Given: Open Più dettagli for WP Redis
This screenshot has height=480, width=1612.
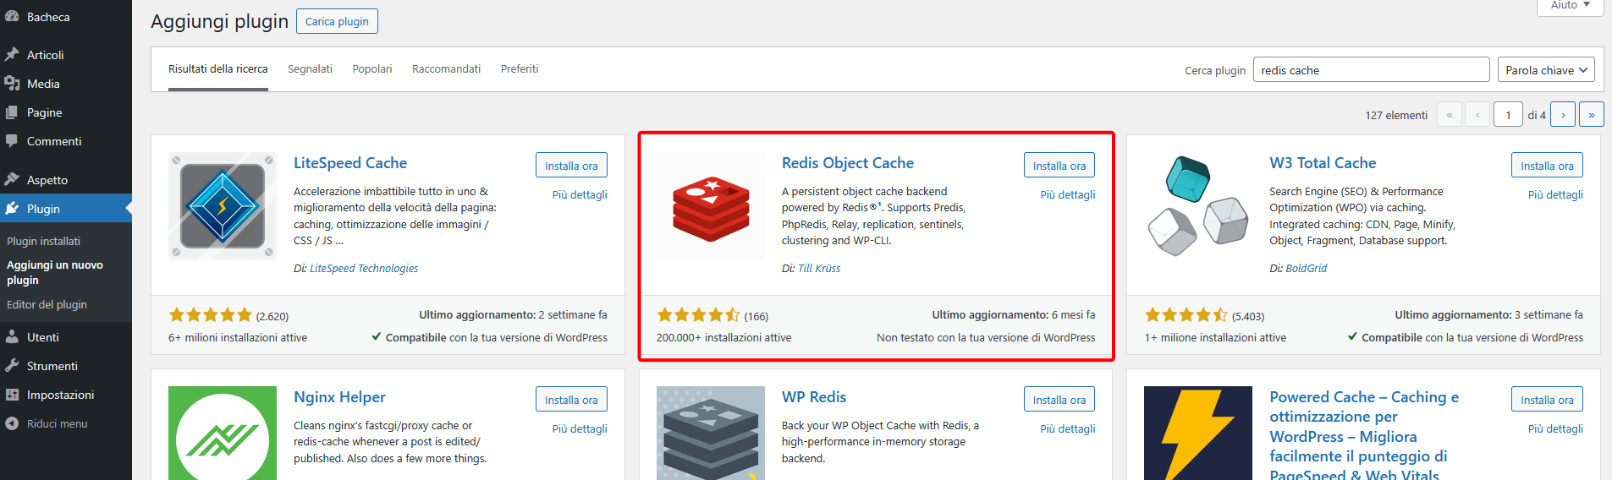Looking at the screenshot, I should [x=1068, y=428].
